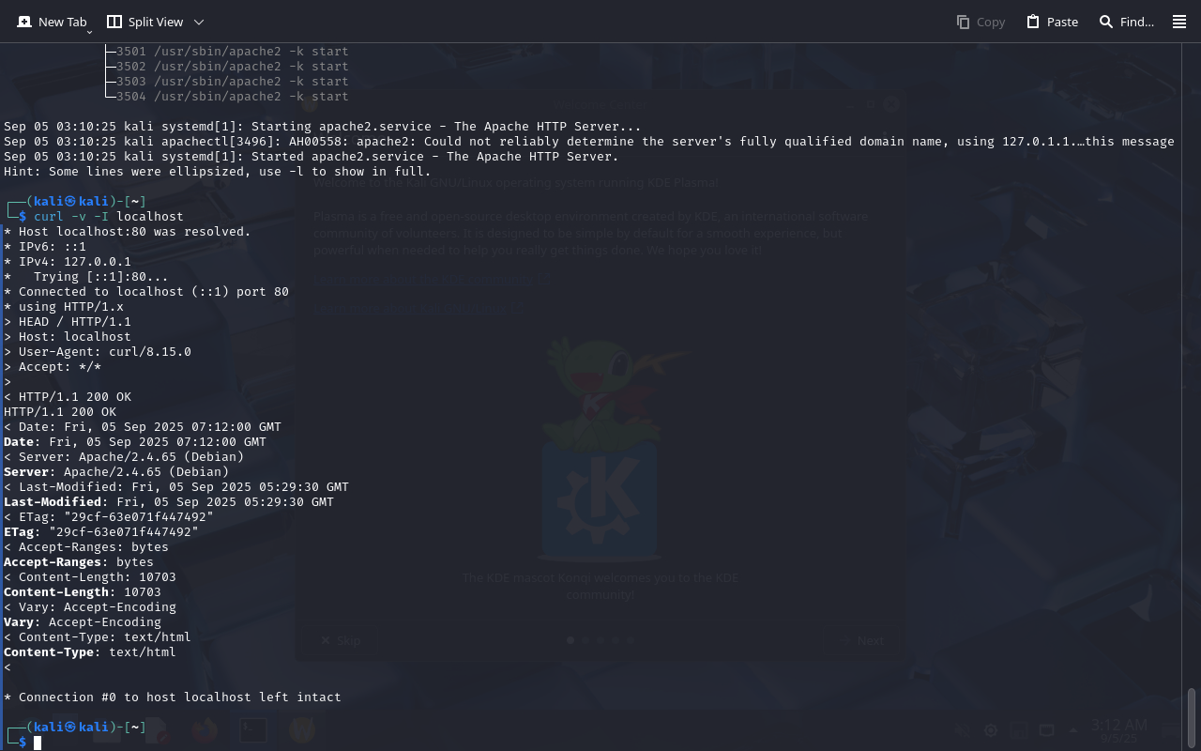Expand the Split View chevron menu
The height and width of the screenshot is (751, 1201).
pyautogui.click(x=198, y=22)
